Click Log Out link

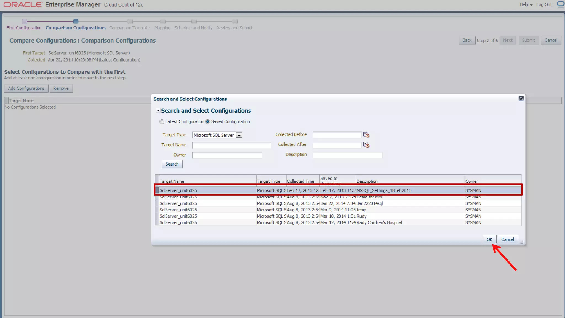pyautogui.click(x=544, y=4)
